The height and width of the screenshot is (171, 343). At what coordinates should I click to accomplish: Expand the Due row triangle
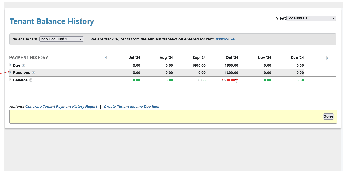click(10, 65)
